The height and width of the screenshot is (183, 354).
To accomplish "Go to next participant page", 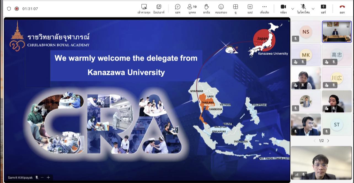I will pos(328,141).
